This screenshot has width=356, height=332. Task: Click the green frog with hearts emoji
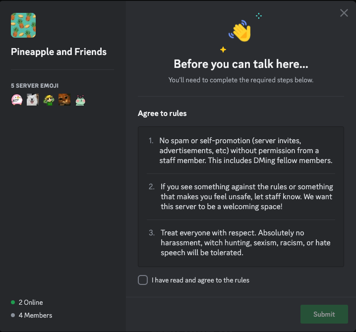[x=80, y=100]
